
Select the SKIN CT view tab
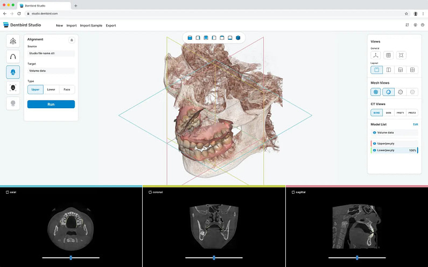coord(388,113)
